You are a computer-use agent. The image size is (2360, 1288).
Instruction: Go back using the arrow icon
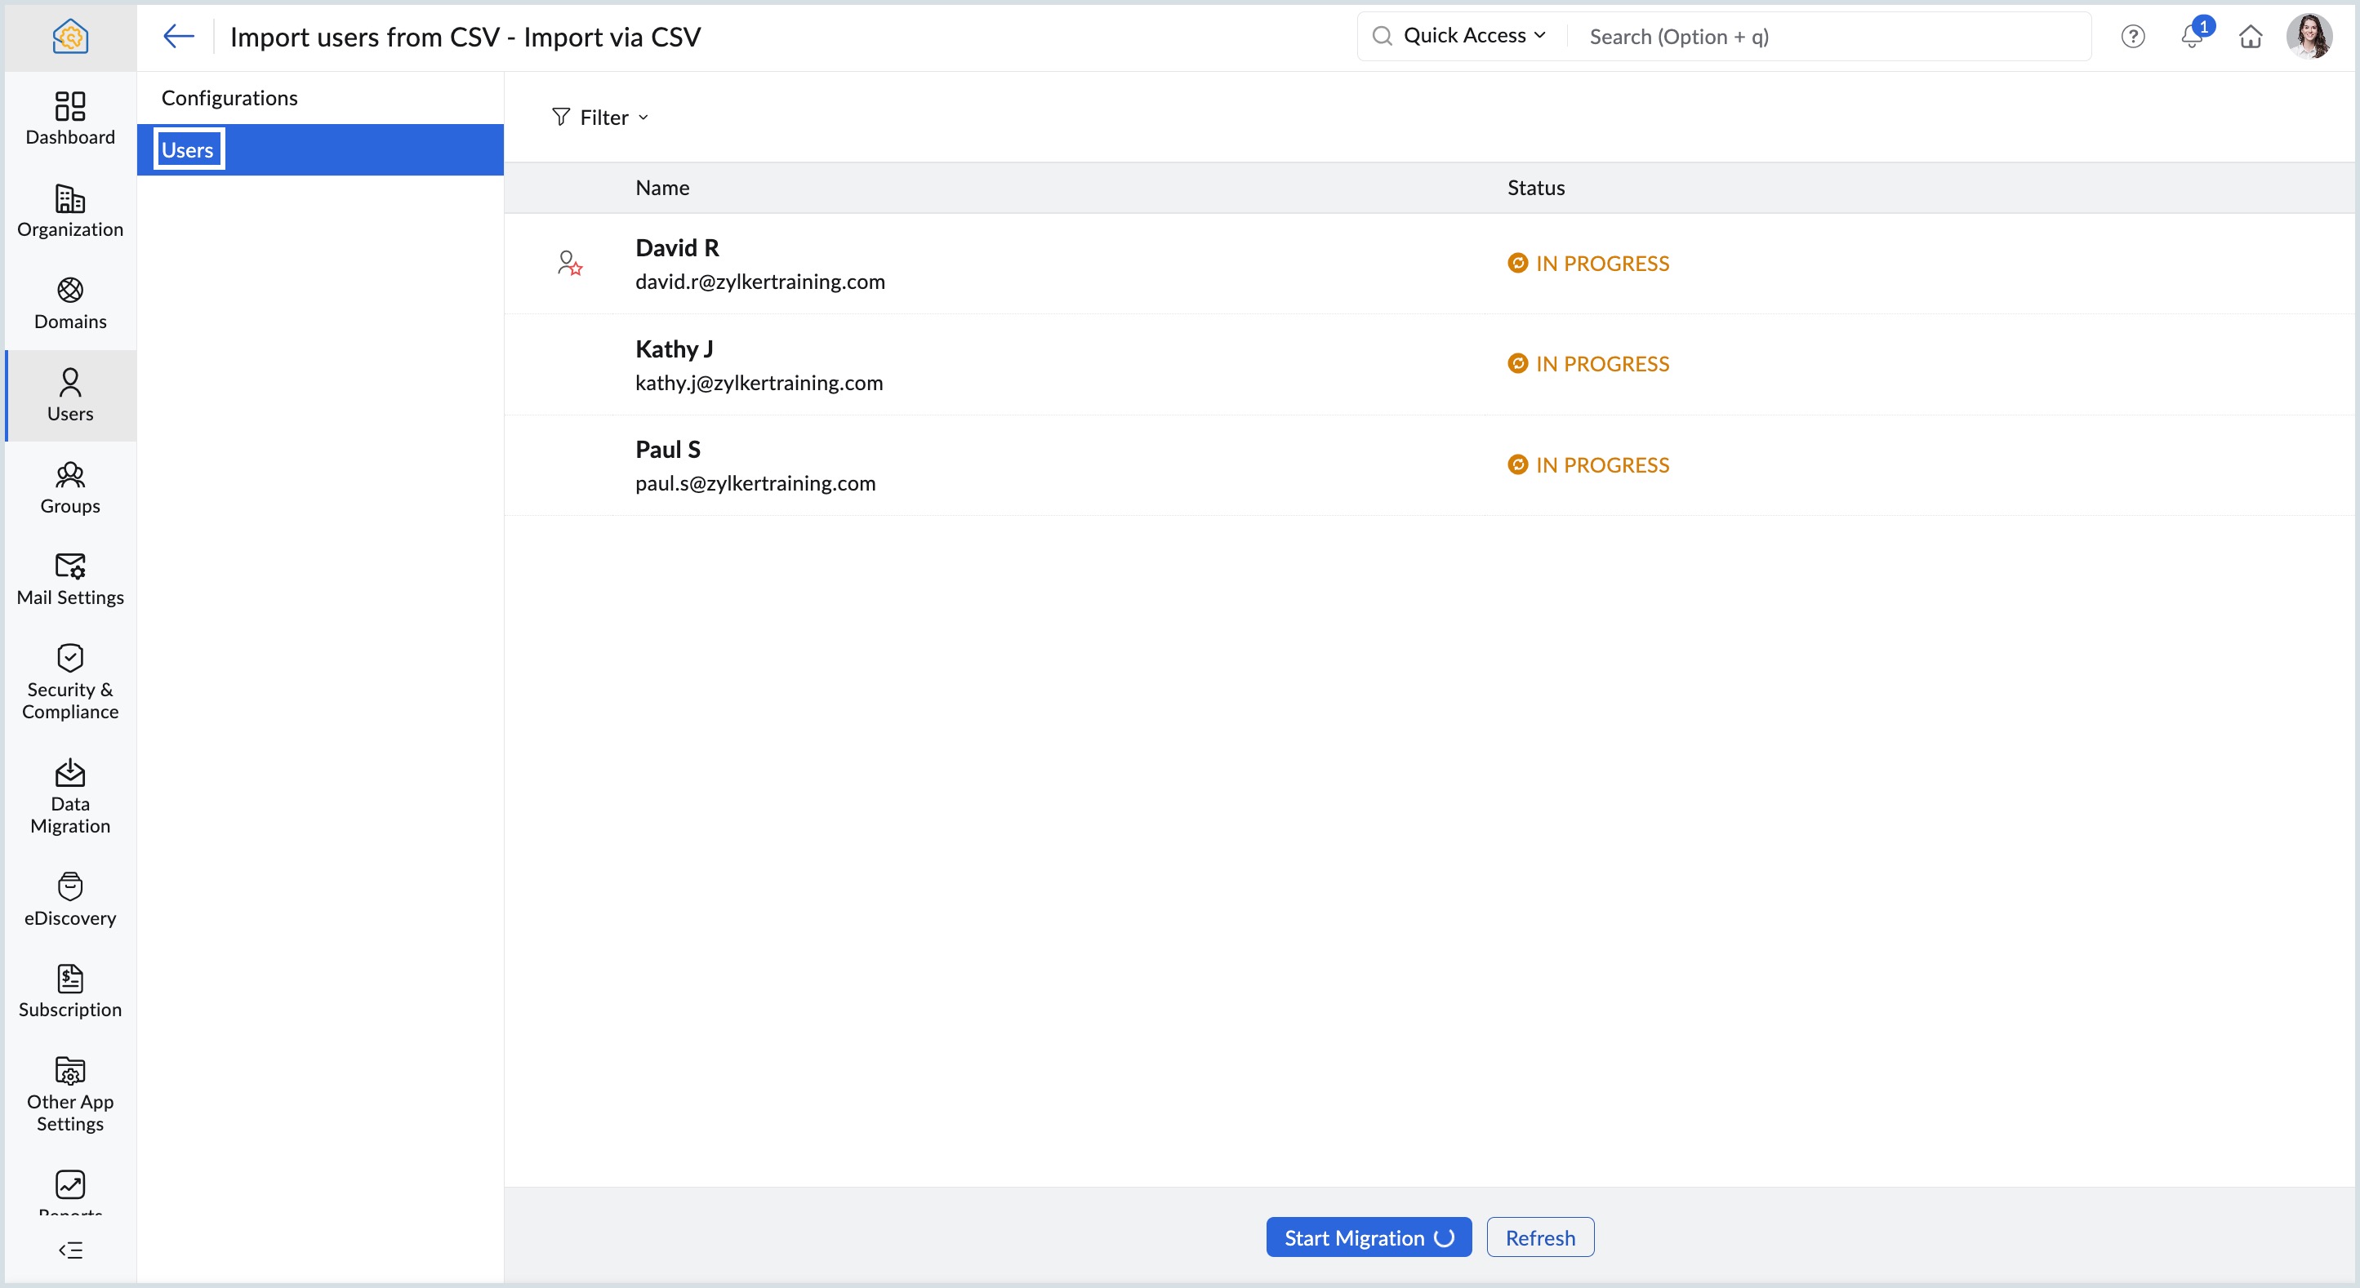pos(179,37)
